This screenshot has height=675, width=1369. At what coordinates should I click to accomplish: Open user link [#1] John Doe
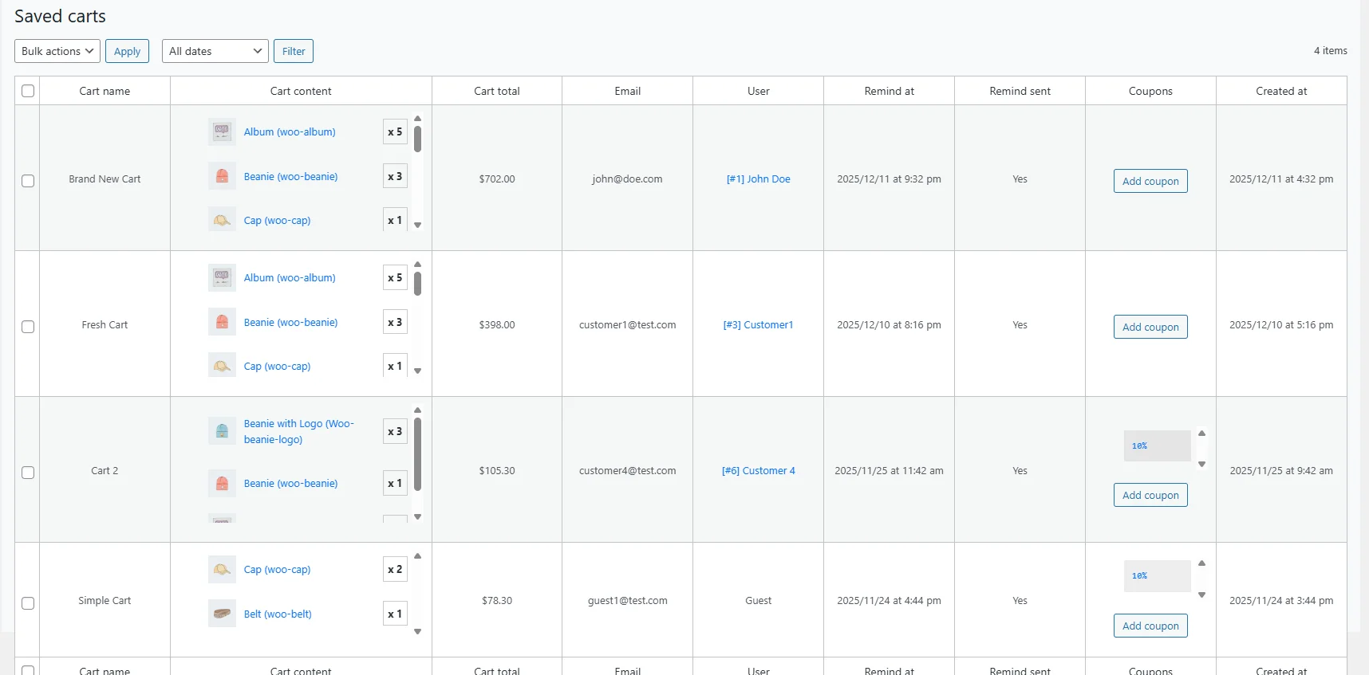[758, 179]
